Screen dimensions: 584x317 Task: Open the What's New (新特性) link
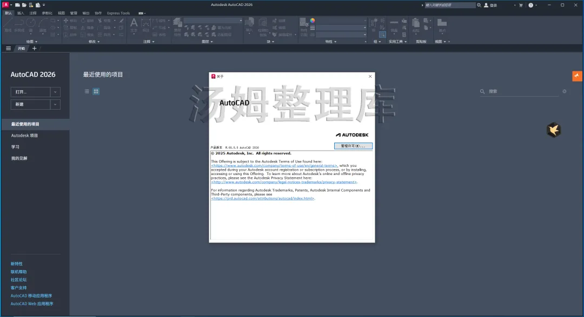point(16,264)
